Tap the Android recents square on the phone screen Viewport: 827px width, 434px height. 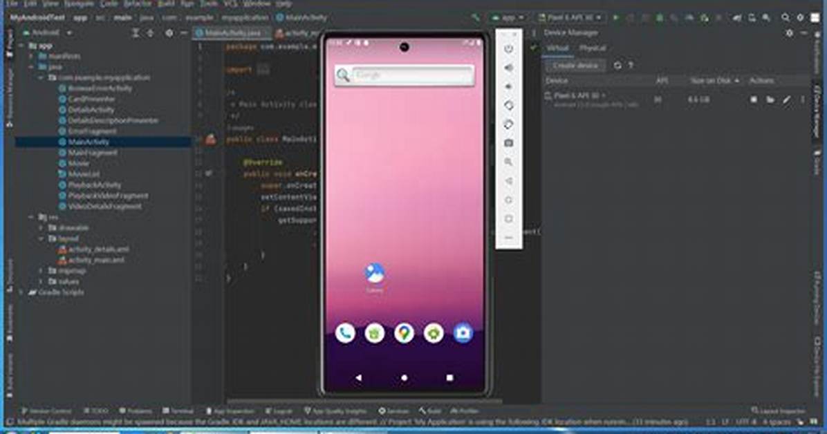coord(449,377)
